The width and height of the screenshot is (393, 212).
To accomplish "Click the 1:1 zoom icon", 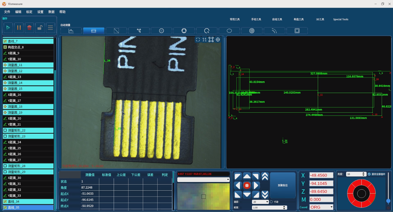I will 204,40.
